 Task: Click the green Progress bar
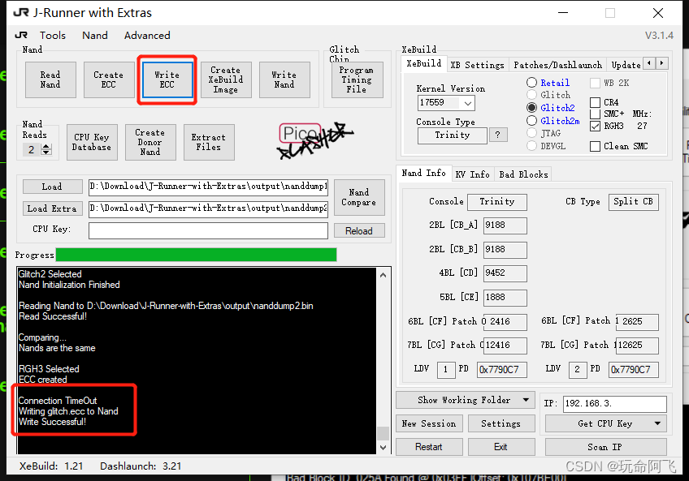(197, 255)
